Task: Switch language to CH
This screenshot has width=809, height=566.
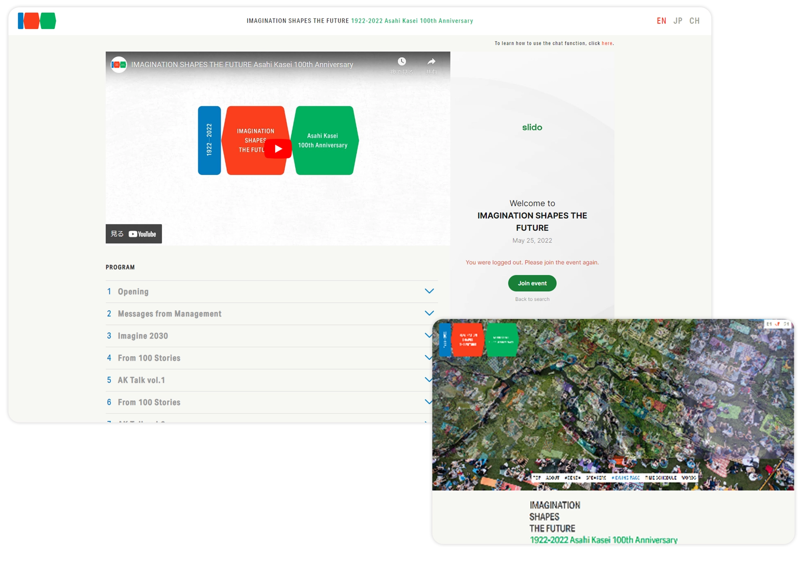Action: [695, 21]
